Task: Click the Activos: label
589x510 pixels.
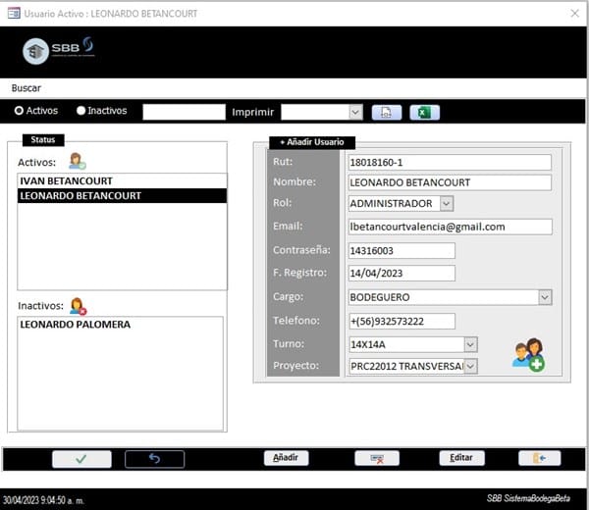Action: pyautogui.click(x=36, y=163)
